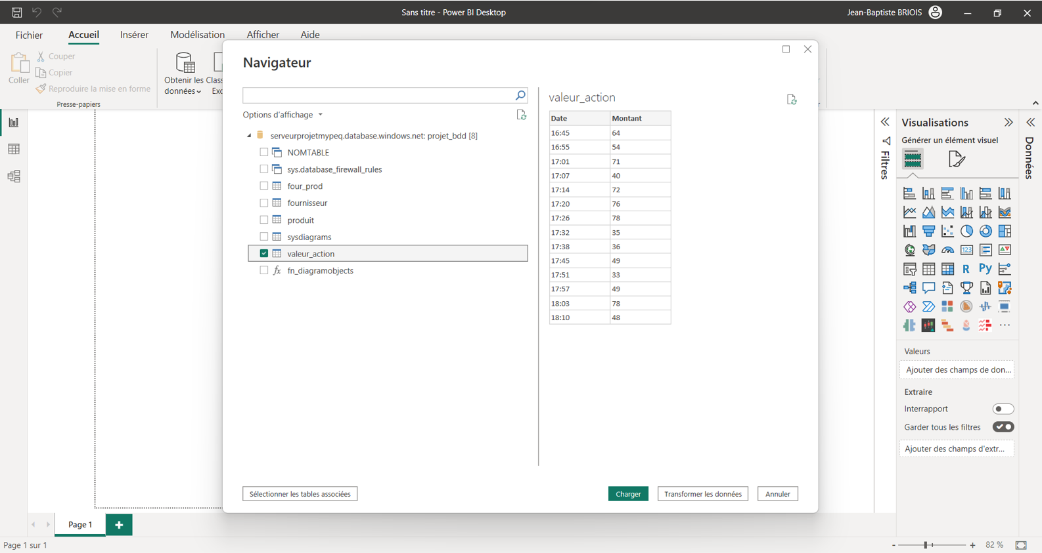The image size is (1042, 553).
Task: Select the fournisseur table checkbox
Action: (264, 203)
